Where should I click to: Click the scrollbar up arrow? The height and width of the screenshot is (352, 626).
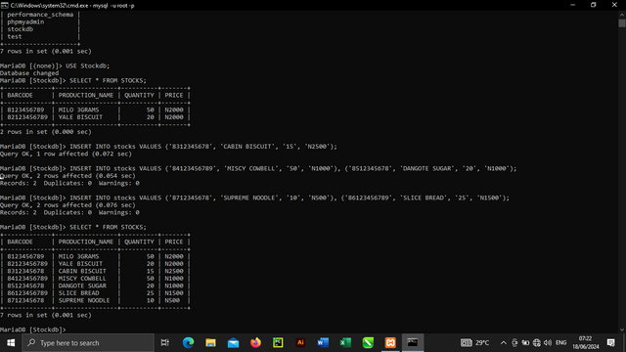click(x=622, y=15)
